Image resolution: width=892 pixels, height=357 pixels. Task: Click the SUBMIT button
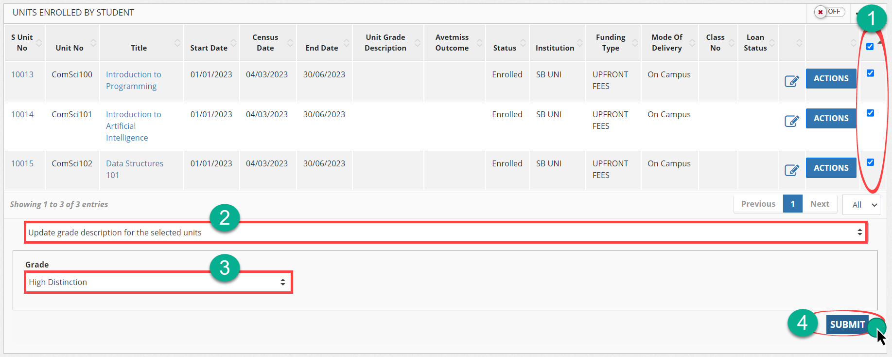(x=847, y=324)
